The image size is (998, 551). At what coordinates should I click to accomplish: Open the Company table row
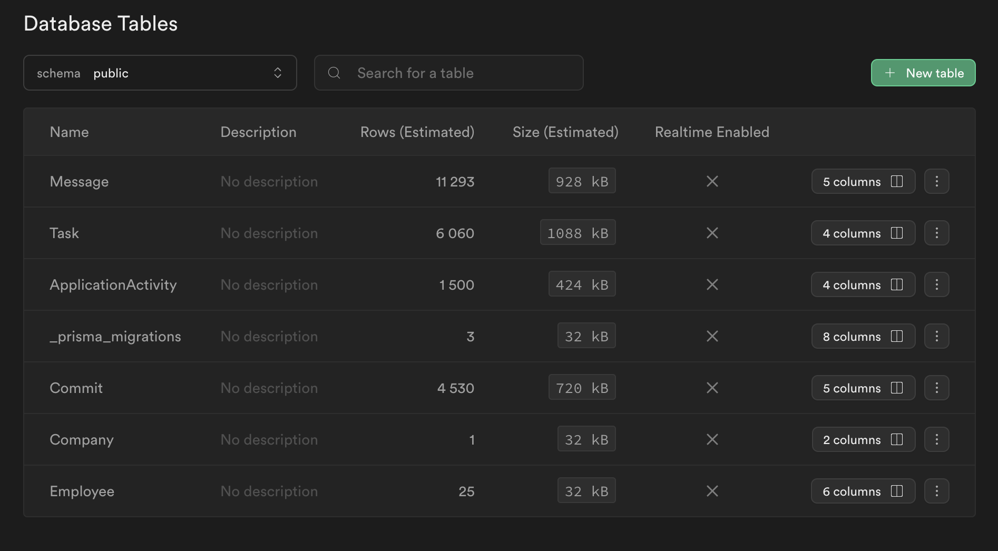click(82, 439)
